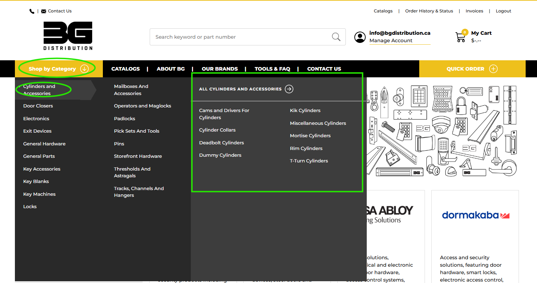537x283 pixels.
Task: Open the ABOUT BG nav item
Action: click(x=171, y=69)
